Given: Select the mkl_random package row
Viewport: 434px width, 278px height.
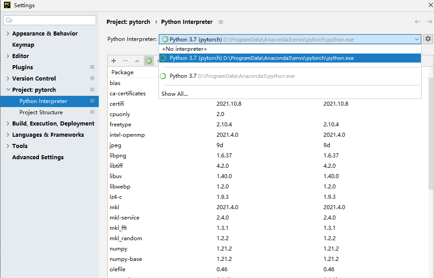Looking at the screenshot, I should (x=268, y=238).
